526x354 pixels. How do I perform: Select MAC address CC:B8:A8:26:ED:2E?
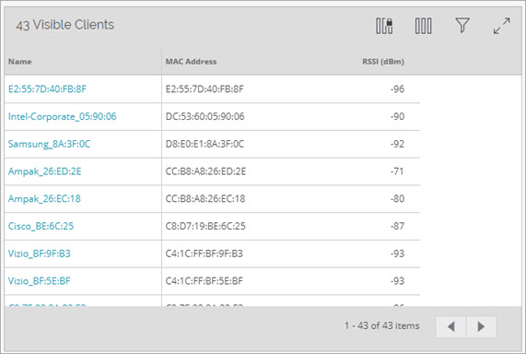pyautogui.click(x=205, y=171)
